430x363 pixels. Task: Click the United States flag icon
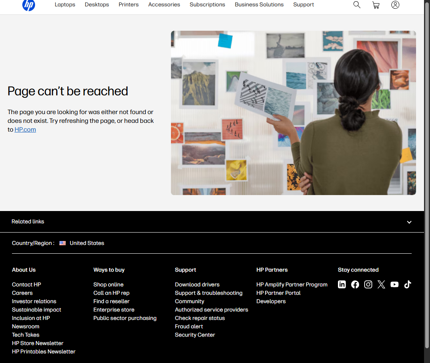pos(63,243)
